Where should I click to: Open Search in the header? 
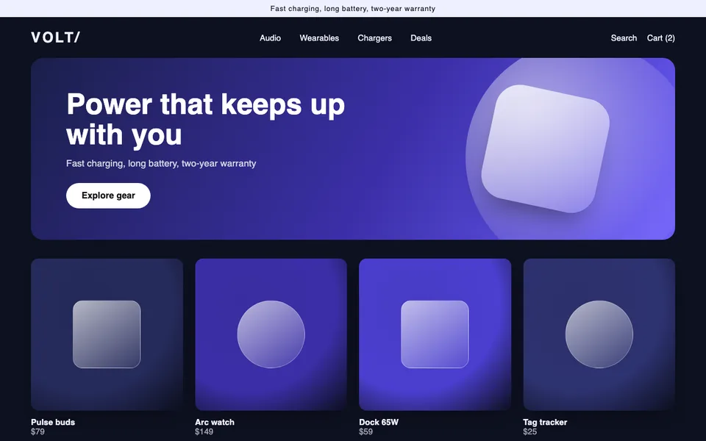[624, 38]
